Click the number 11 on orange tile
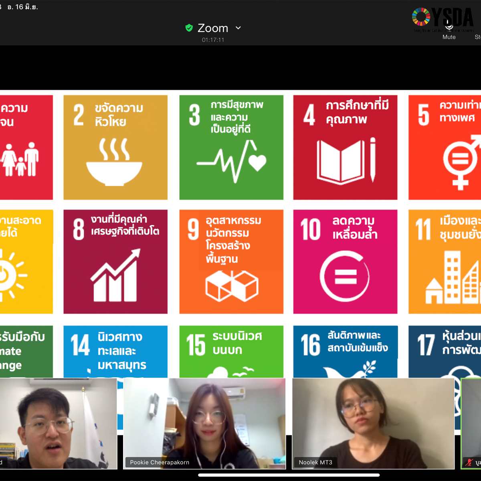 coord(423,229)
